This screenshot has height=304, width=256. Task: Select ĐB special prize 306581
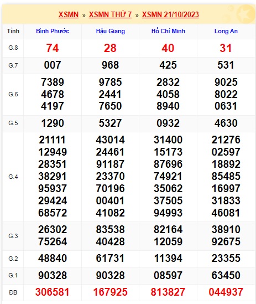click(53, 292)
